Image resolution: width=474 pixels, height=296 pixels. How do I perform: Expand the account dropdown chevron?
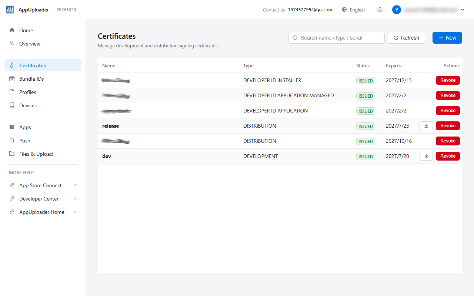click(463, 10)
